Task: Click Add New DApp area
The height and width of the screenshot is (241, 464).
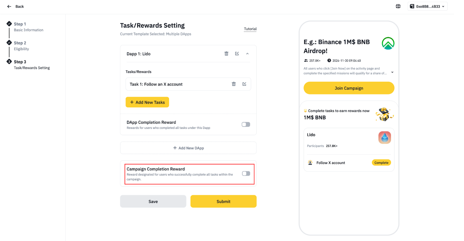Action: (188, 148)
